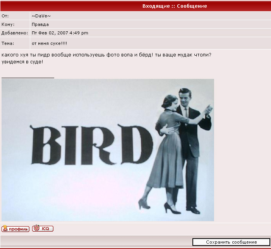
Task: Click the ICQ contact button
Action: (43, 229)
